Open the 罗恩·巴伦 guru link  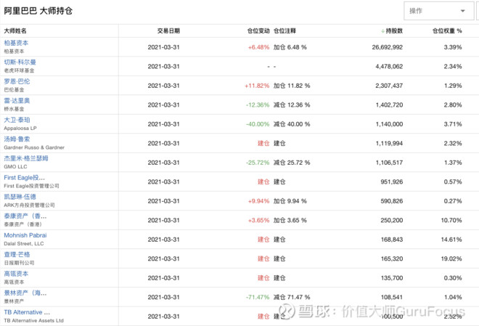(x=17, y=81)
